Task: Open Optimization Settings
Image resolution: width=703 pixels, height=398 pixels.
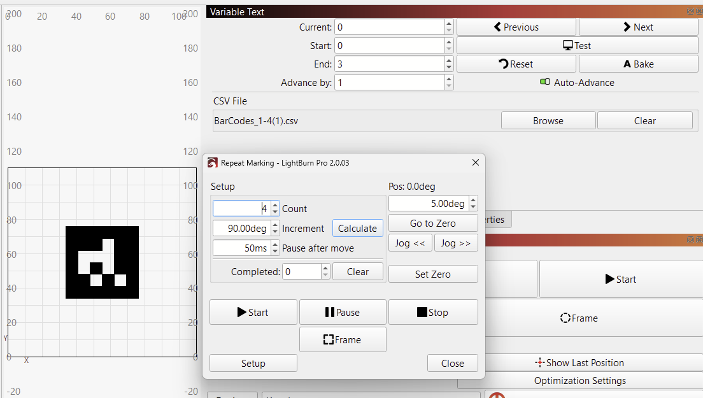Action: (579, 380)
